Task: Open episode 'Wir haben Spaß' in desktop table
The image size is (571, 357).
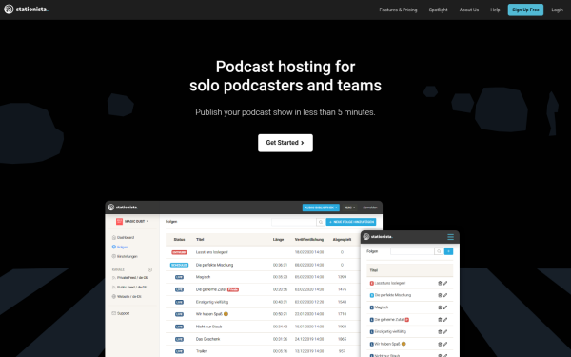Action: pyautogui.click(x=212, y=314)
